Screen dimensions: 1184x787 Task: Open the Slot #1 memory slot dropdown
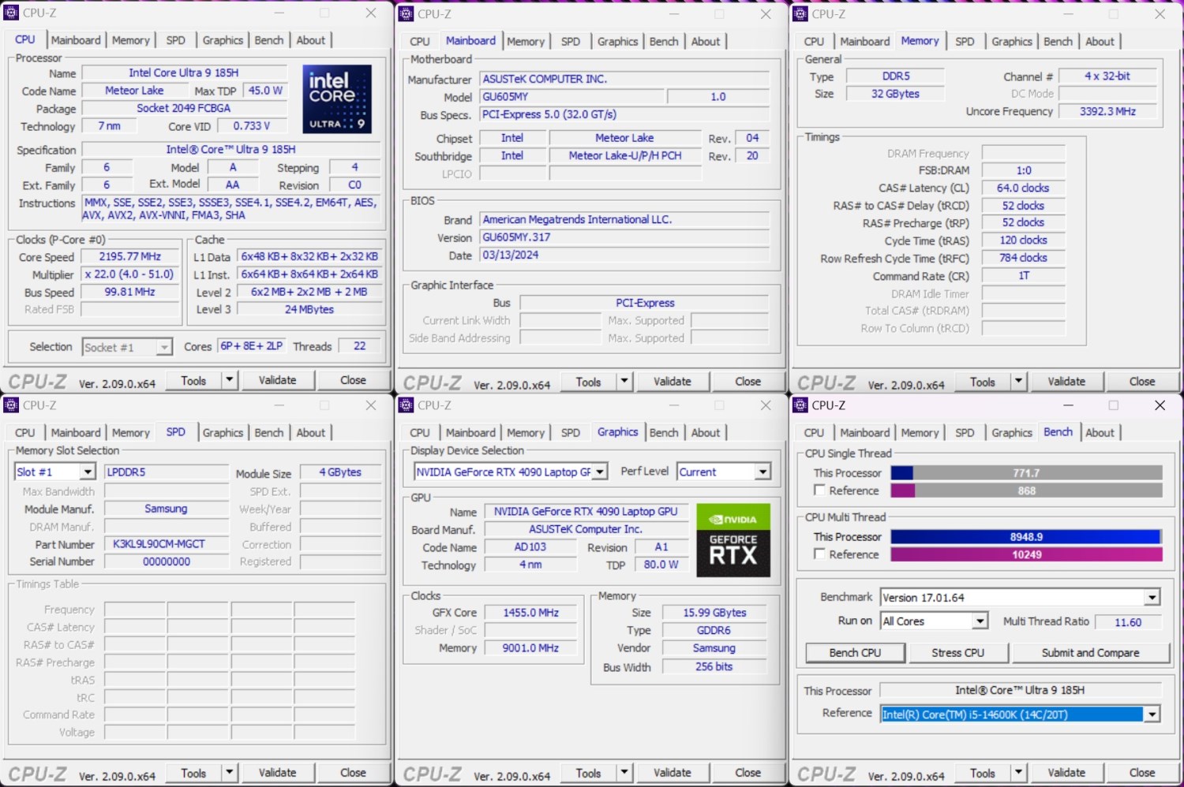click(x=88, y=472)
